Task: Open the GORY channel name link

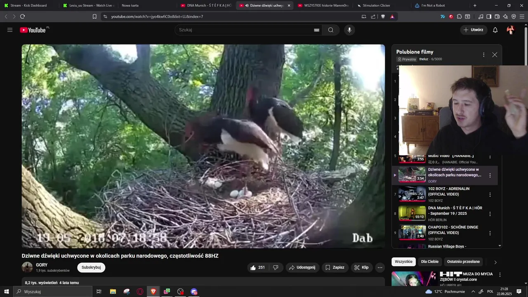Action: click(x=42, y=265)
